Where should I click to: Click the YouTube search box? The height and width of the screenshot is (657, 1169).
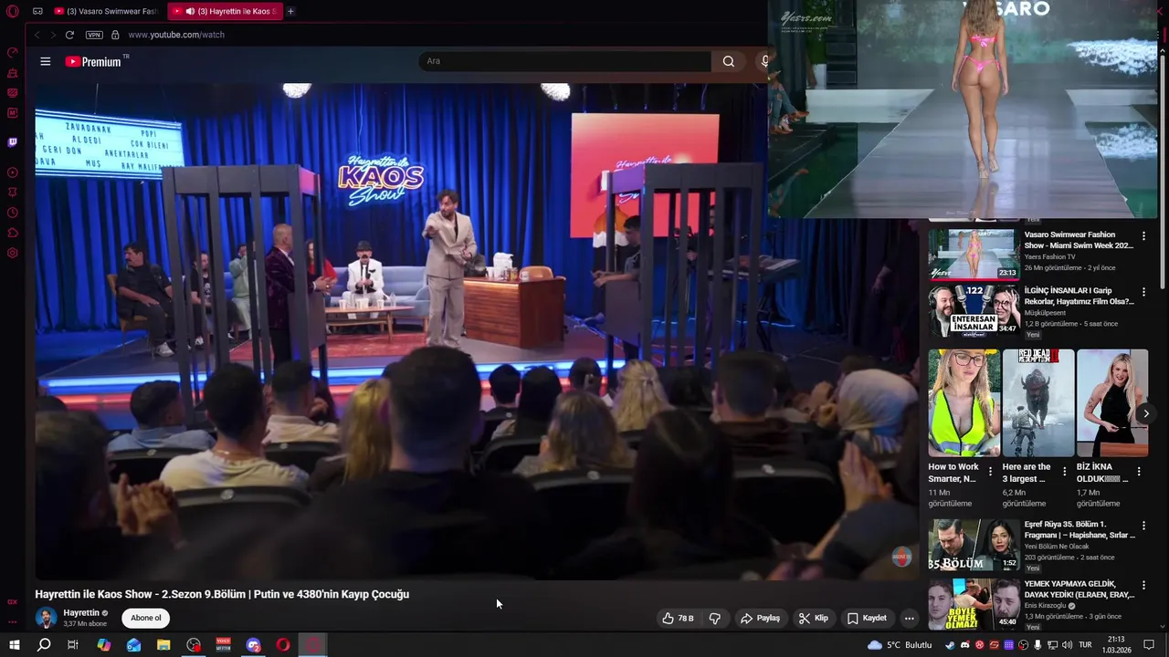564,61
